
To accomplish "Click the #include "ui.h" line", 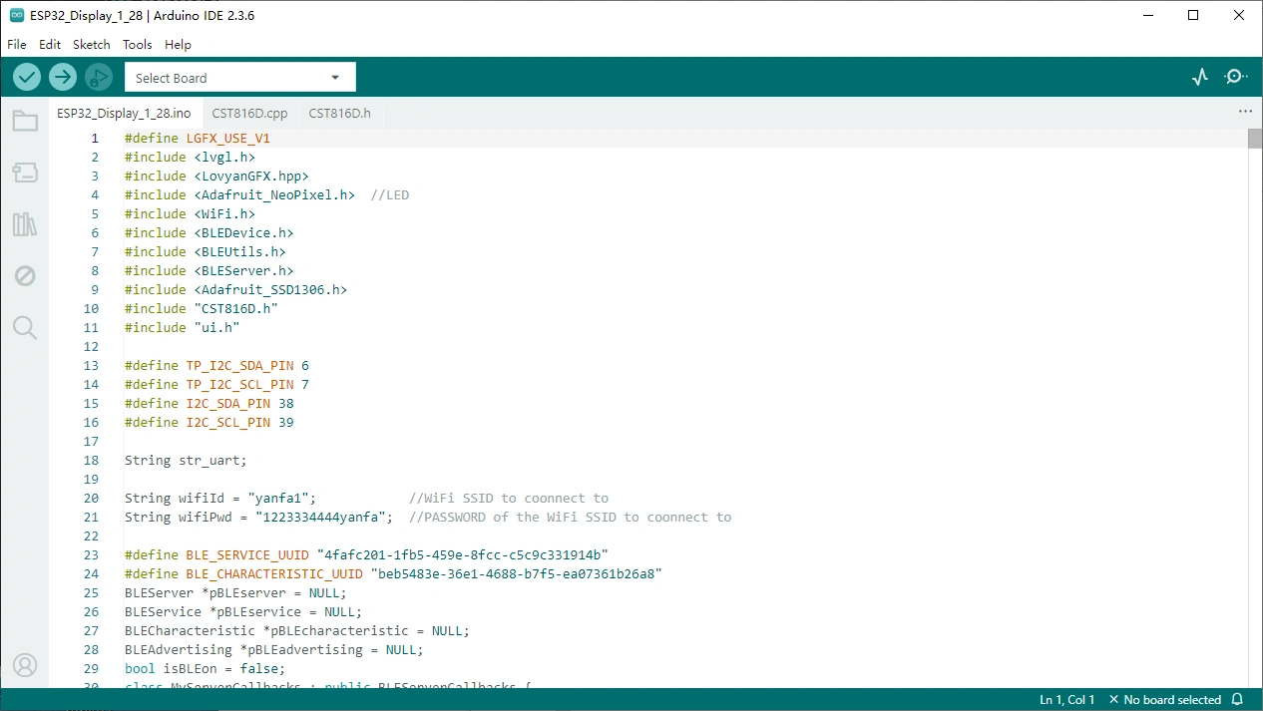I will click(183, 328).
